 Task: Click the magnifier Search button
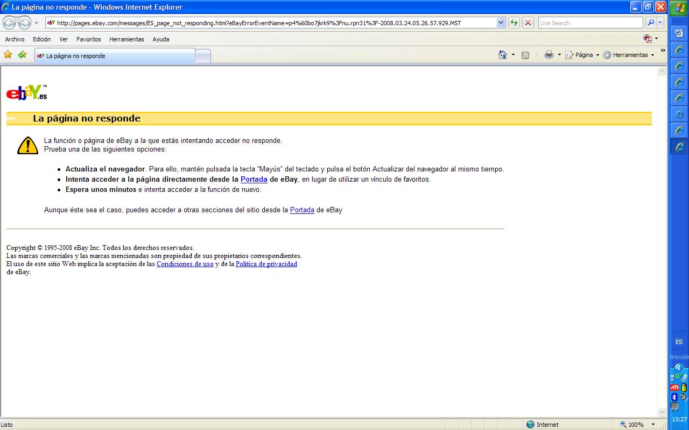point(650,23)
